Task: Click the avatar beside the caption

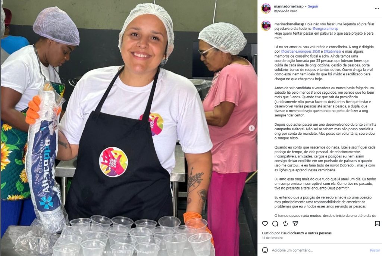Action: point(266,26)
